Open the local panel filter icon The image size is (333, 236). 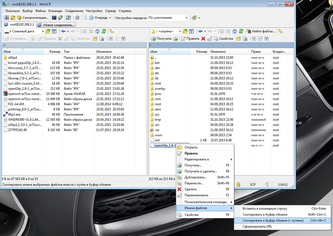54,32
